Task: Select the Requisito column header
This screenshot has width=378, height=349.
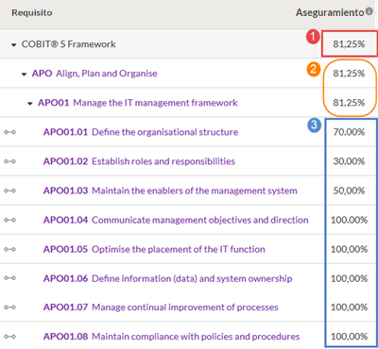Action: [x=32, y=13]
